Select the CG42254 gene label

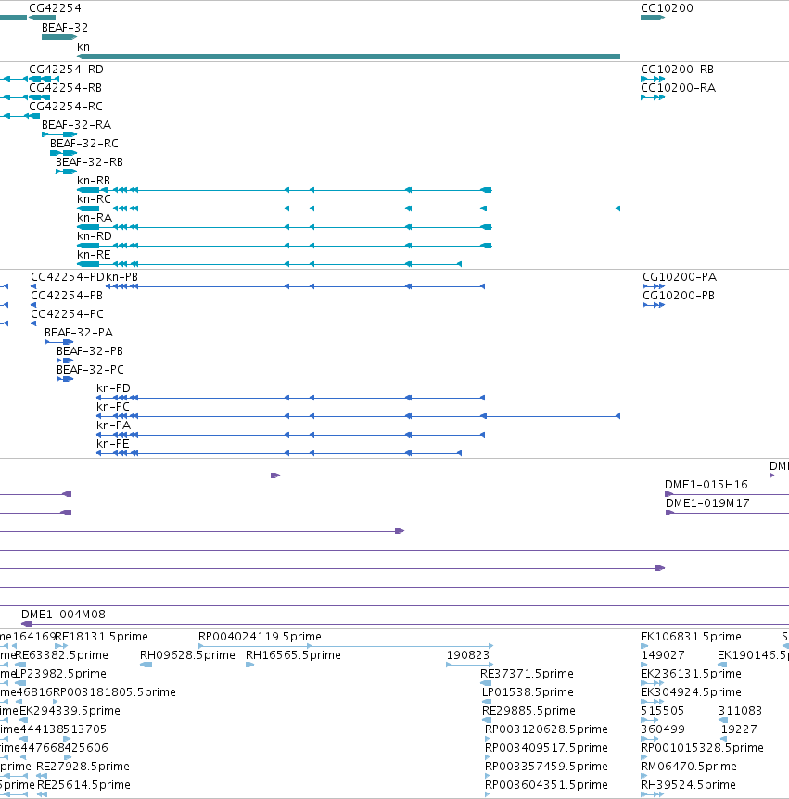pos(55,8)
